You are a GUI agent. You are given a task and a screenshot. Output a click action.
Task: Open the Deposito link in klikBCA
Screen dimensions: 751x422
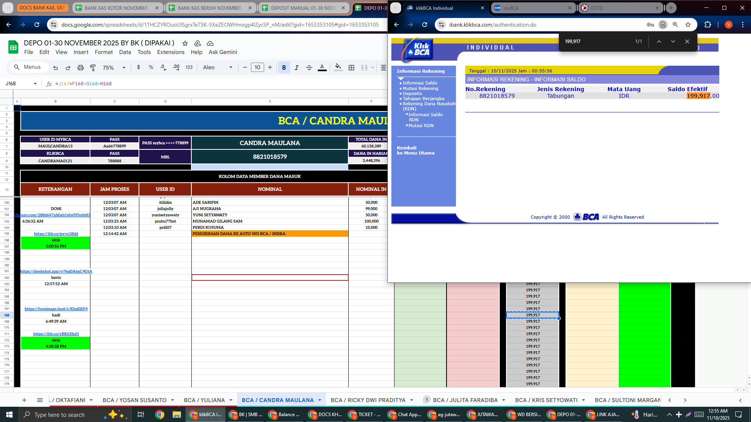(412, 93)
